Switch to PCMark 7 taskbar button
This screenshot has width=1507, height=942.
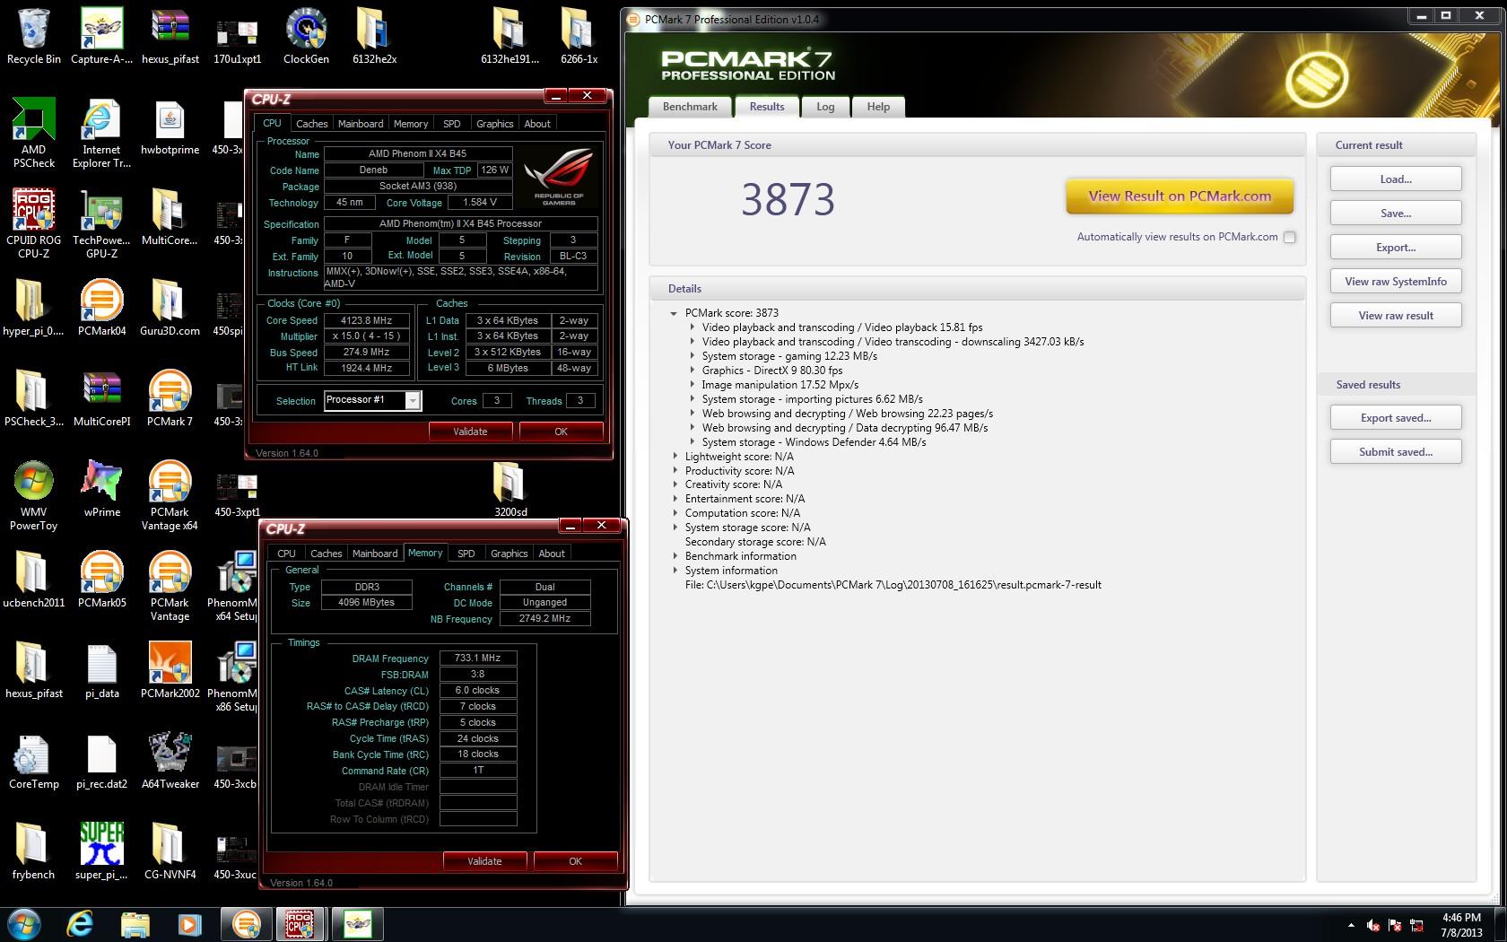(x=246, y=924)
